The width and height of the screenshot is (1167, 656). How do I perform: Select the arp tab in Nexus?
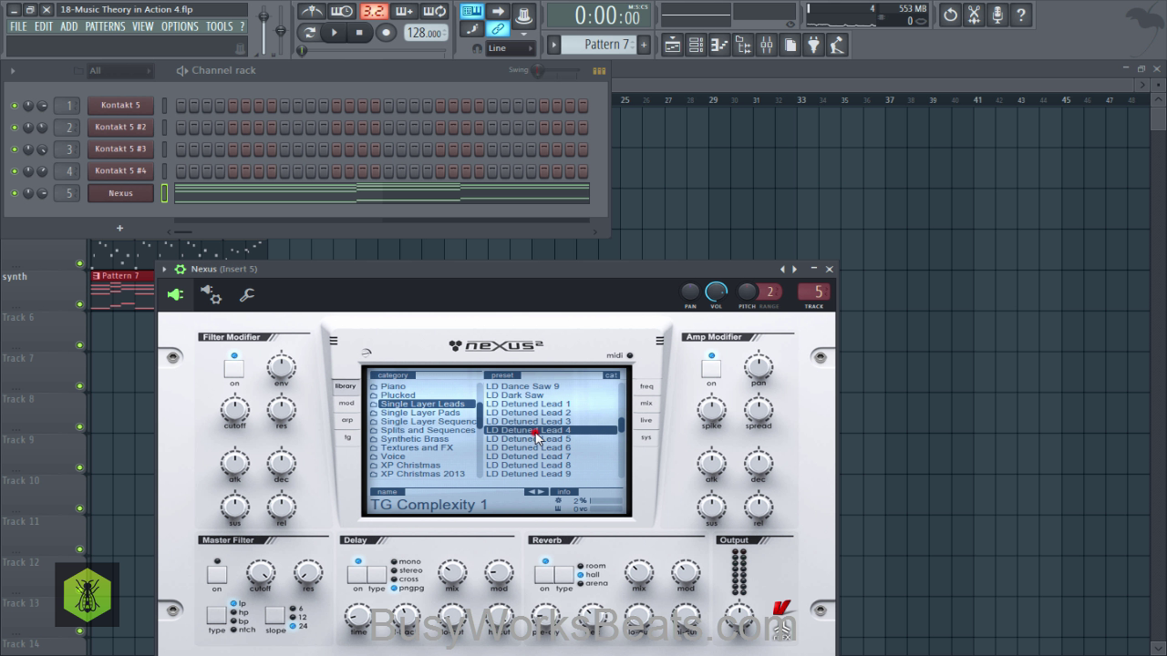346,420
